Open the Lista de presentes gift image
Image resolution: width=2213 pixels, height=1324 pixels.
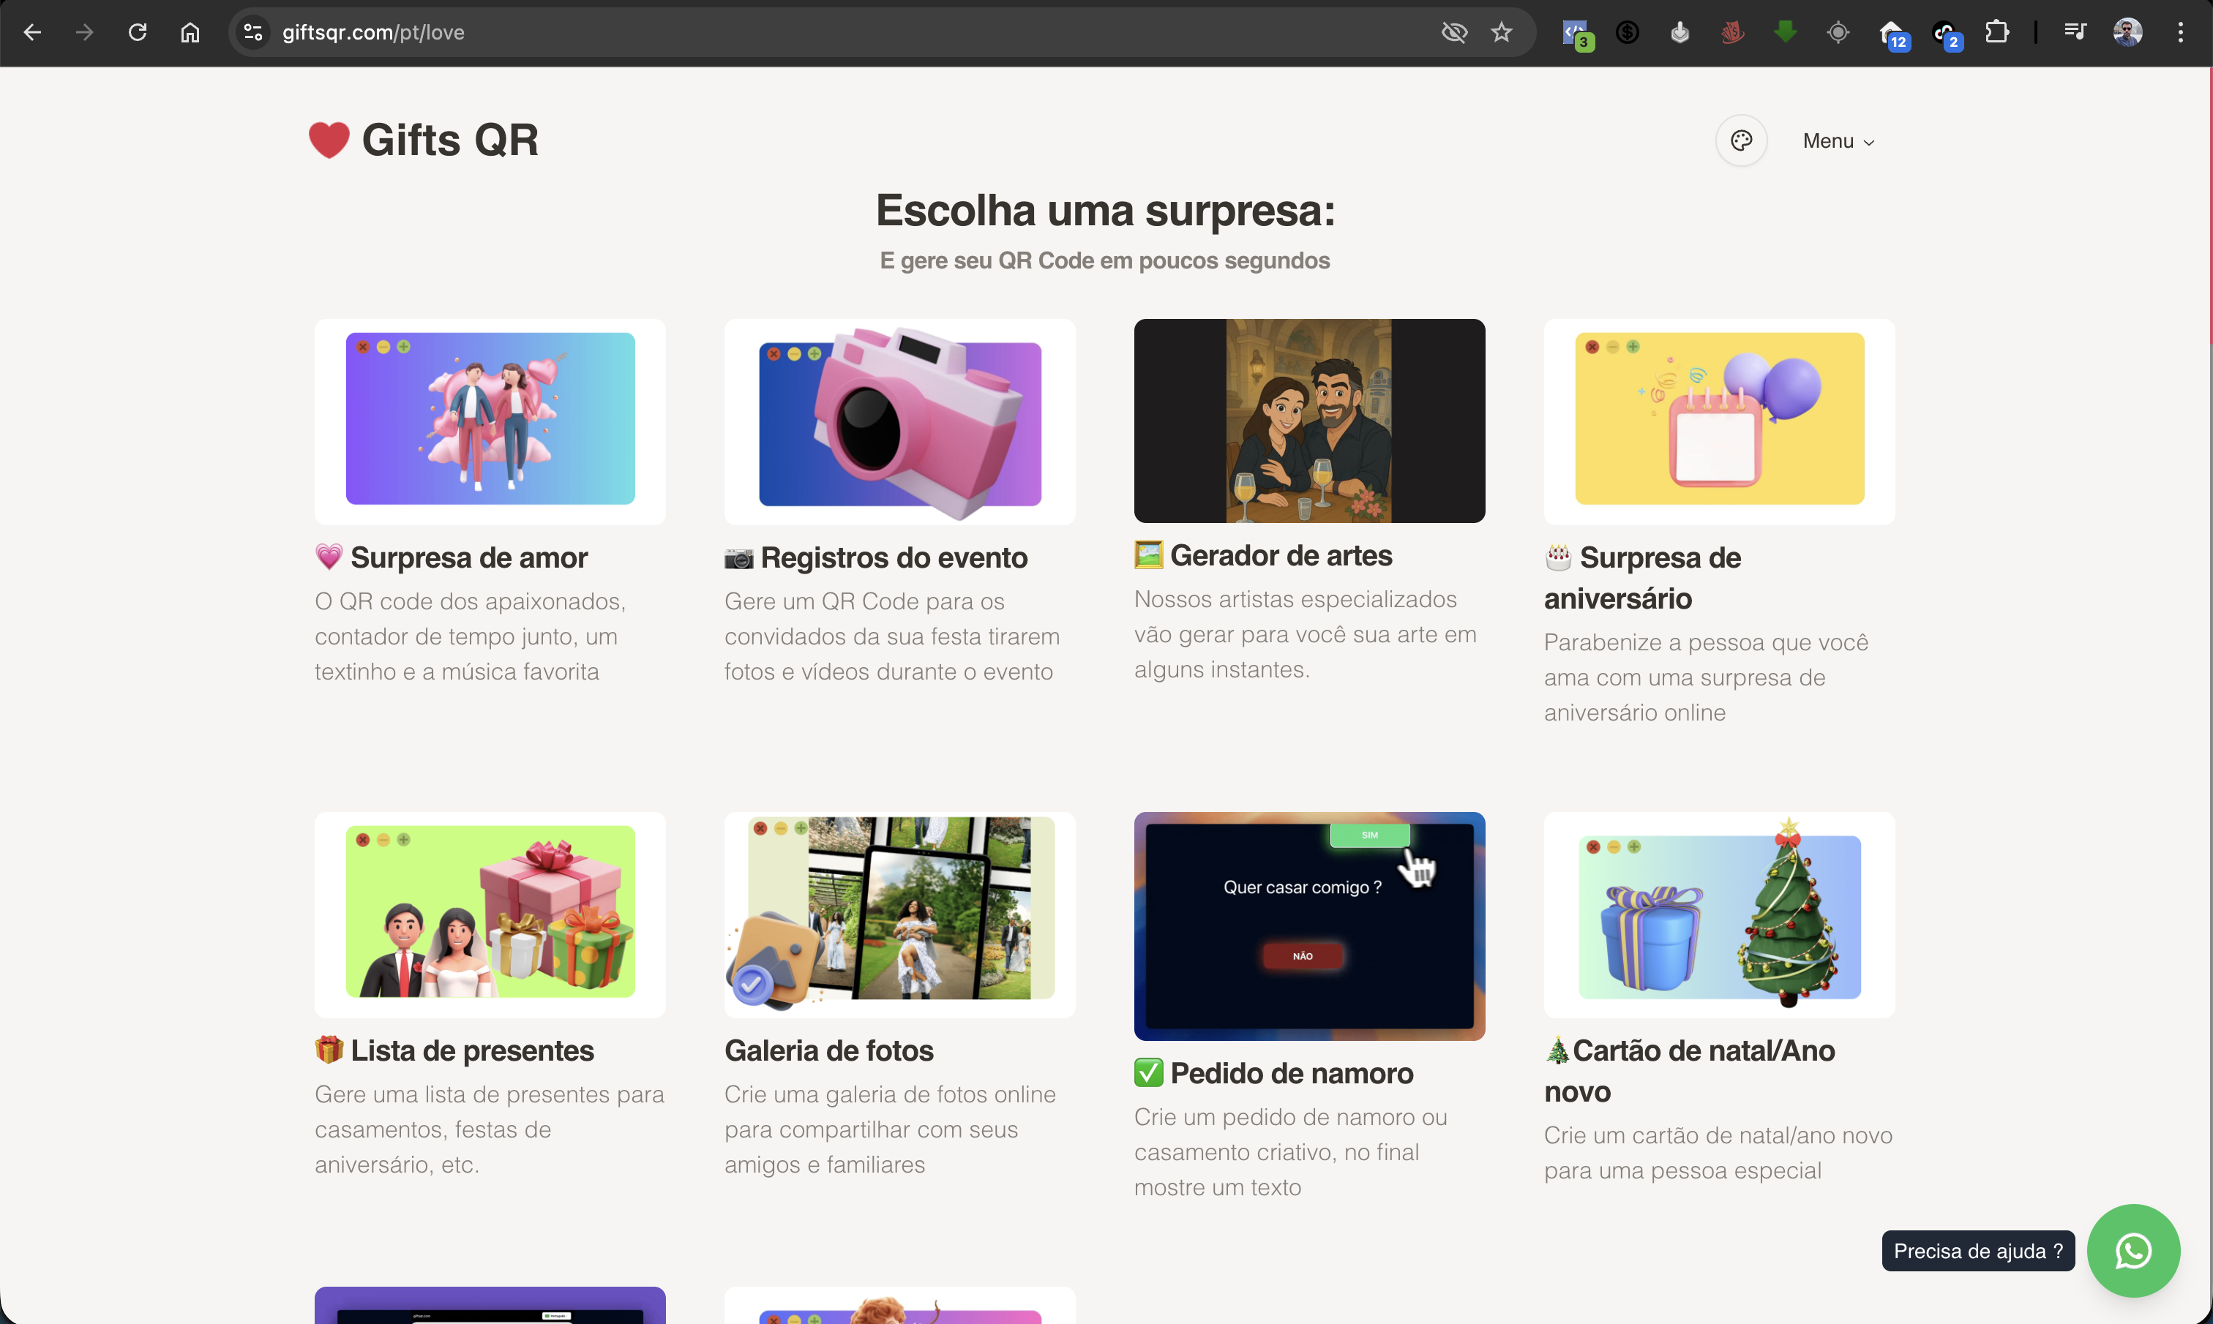point(490,914)
